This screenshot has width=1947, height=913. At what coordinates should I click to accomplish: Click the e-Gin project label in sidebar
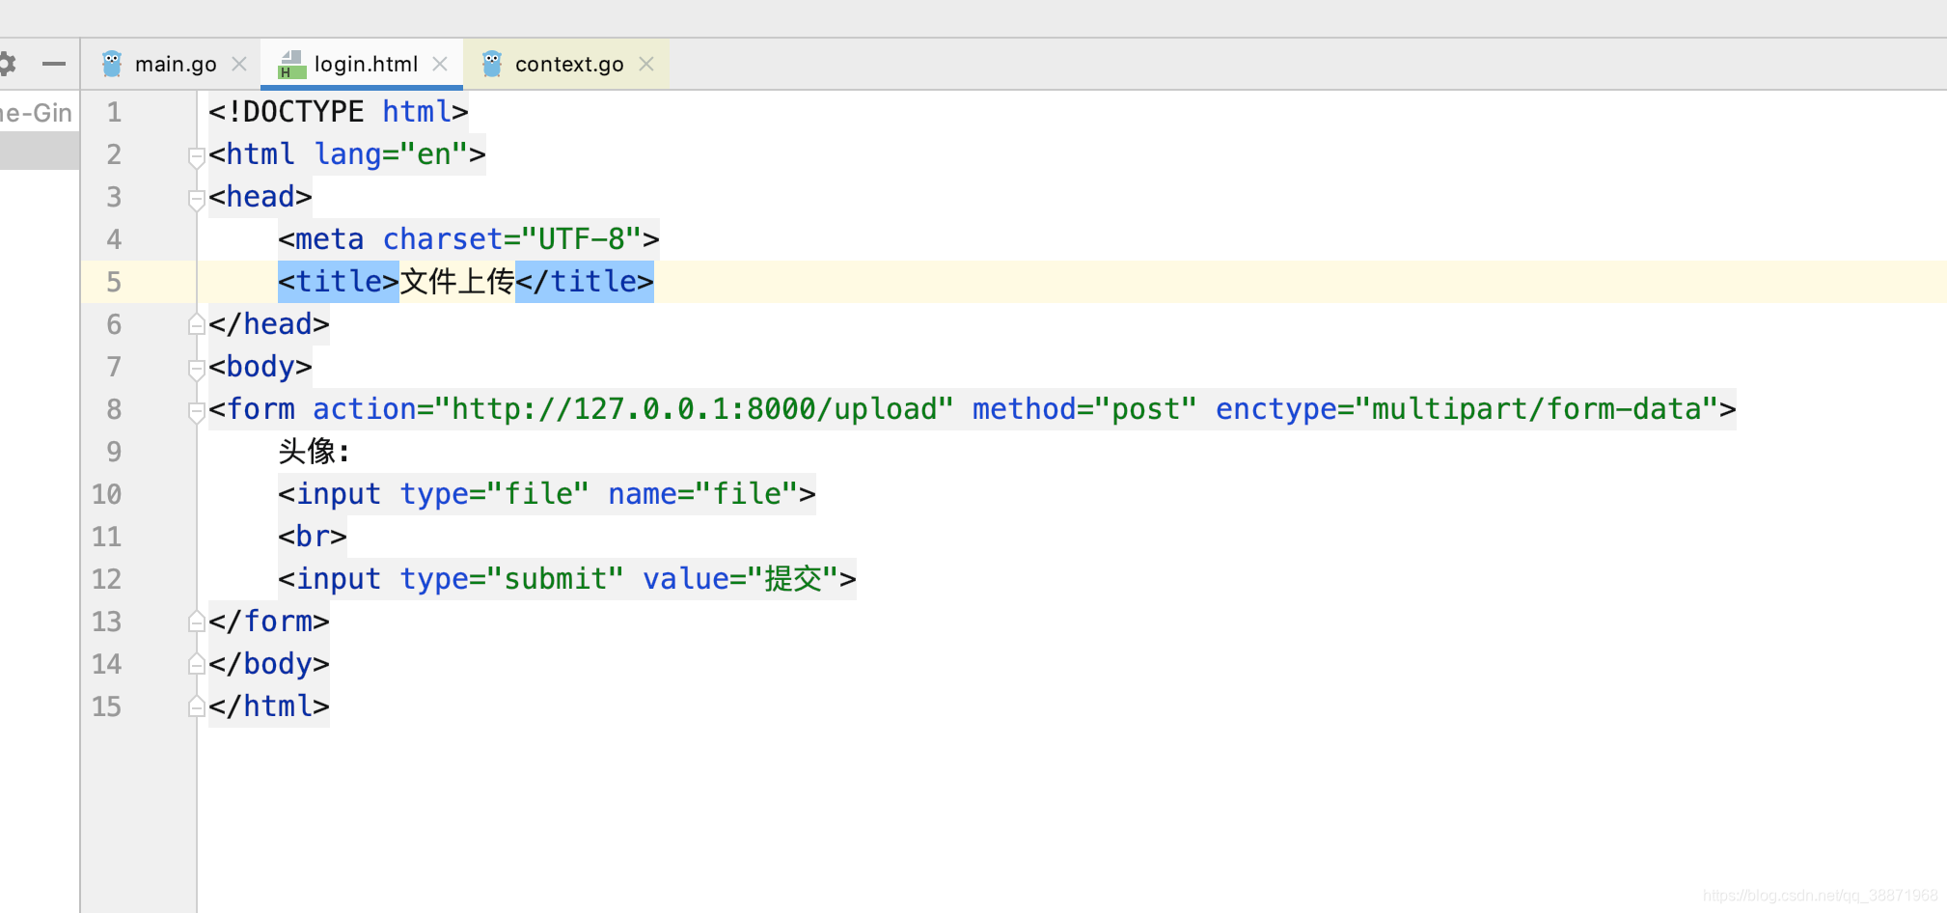(x=36, y=113)
